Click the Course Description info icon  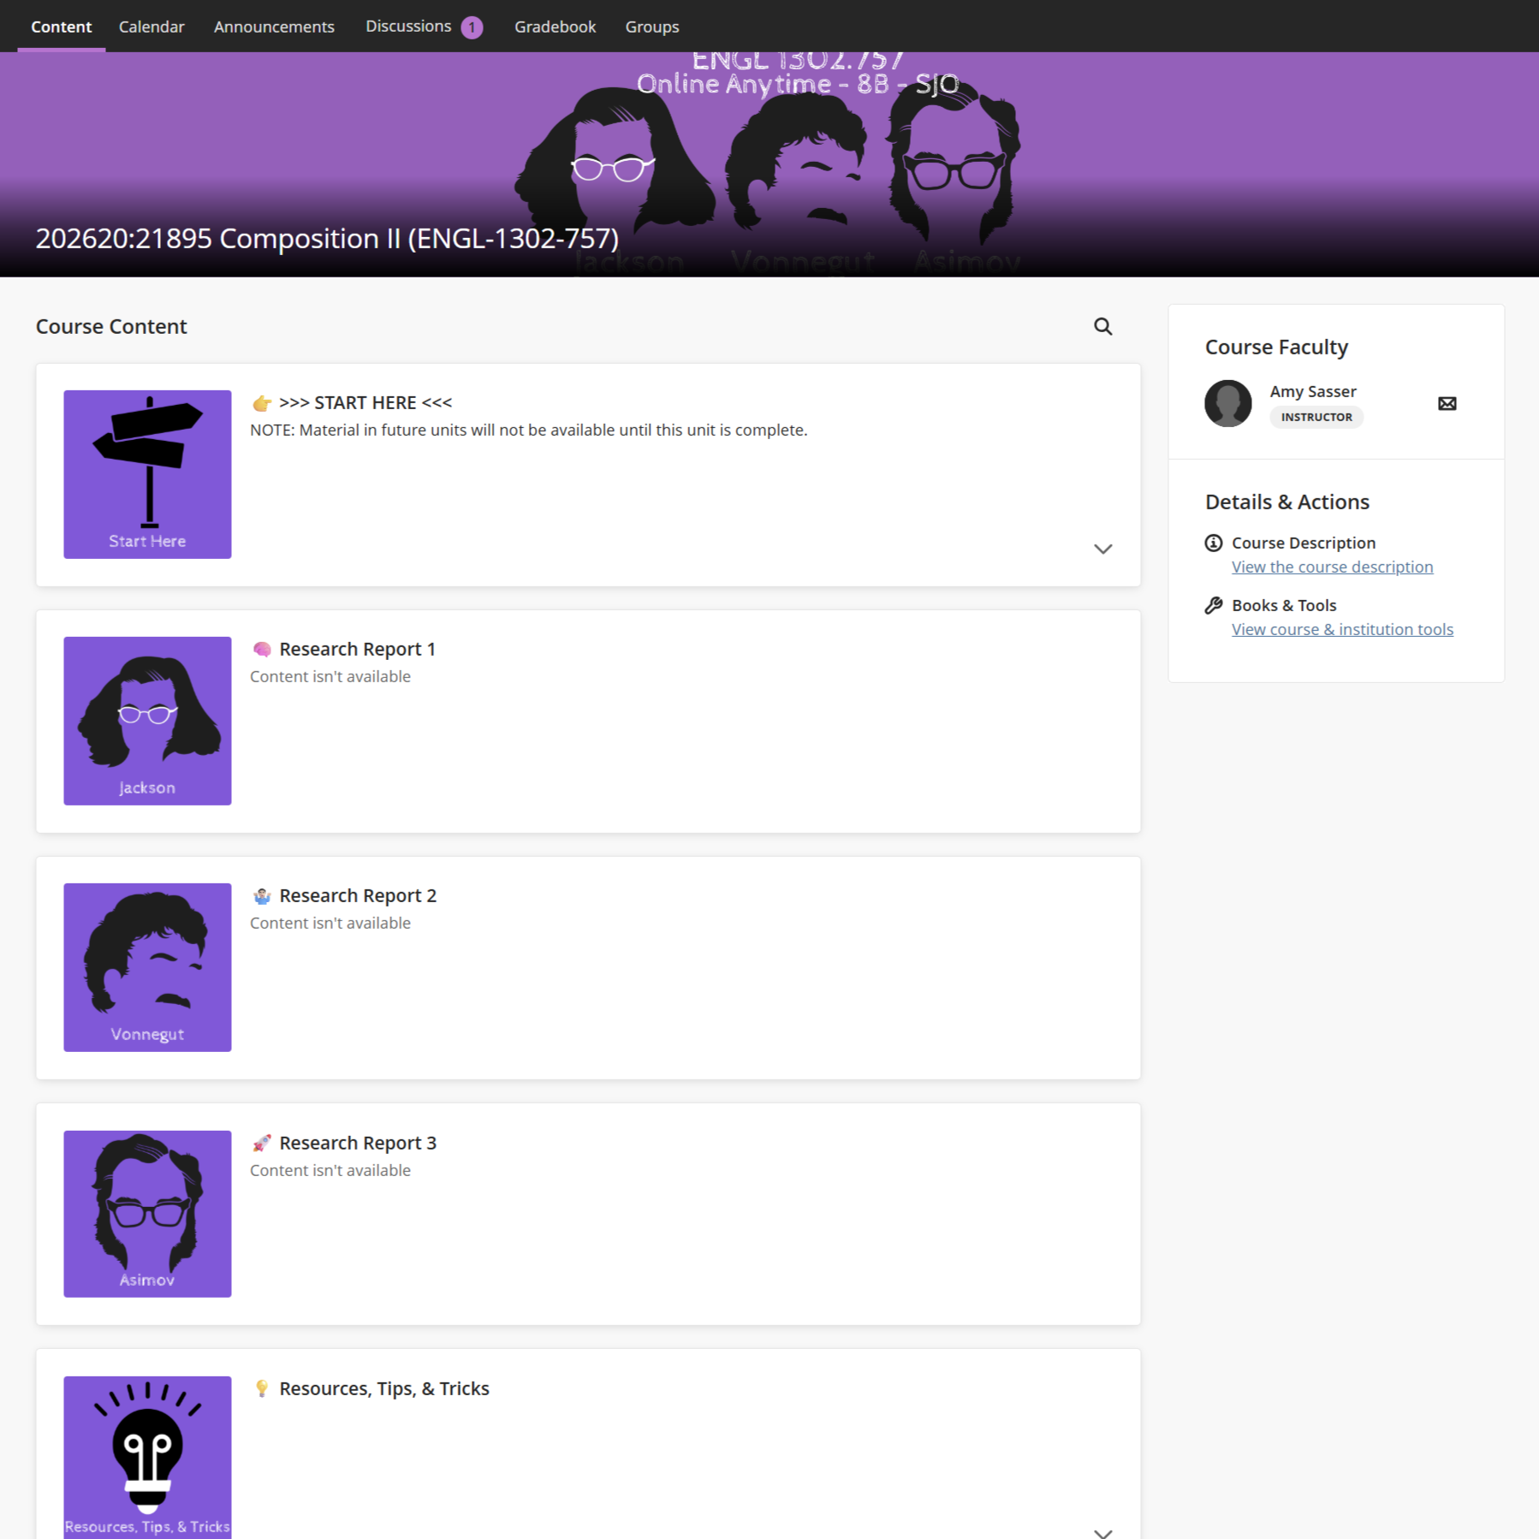[x=1212, y=542]
